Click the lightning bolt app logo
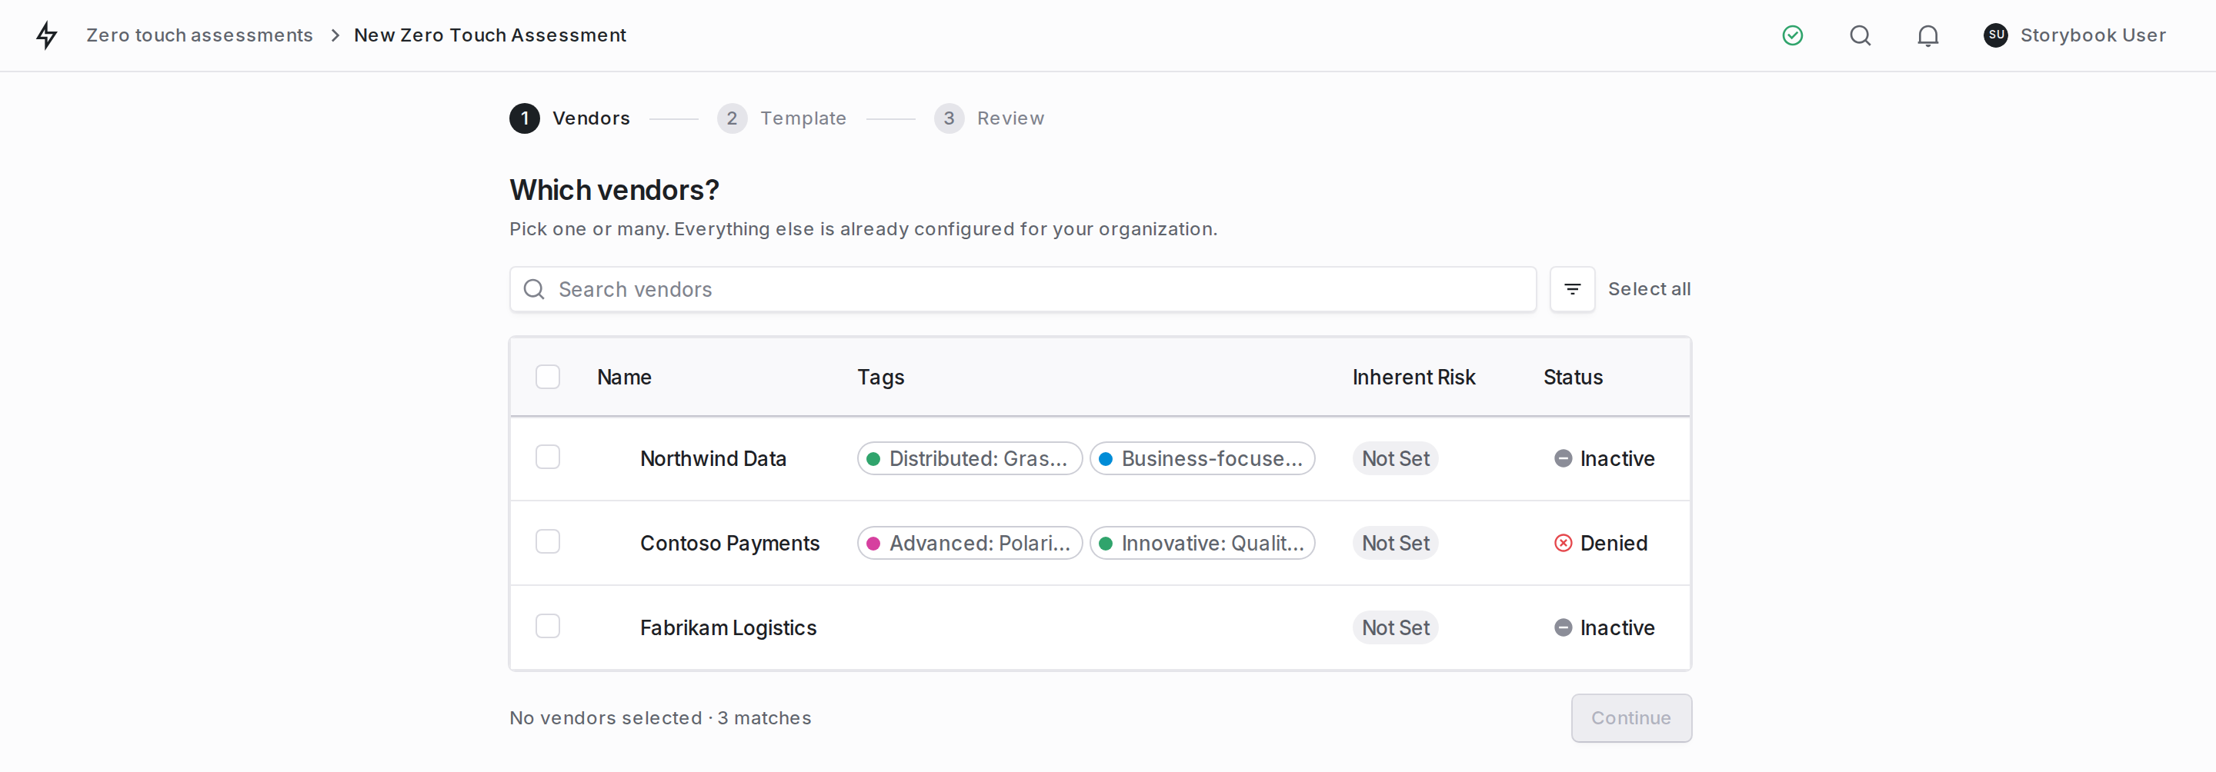Image resolution: width=2216 pixels, height=772 pixels. [x=46, y=35]
